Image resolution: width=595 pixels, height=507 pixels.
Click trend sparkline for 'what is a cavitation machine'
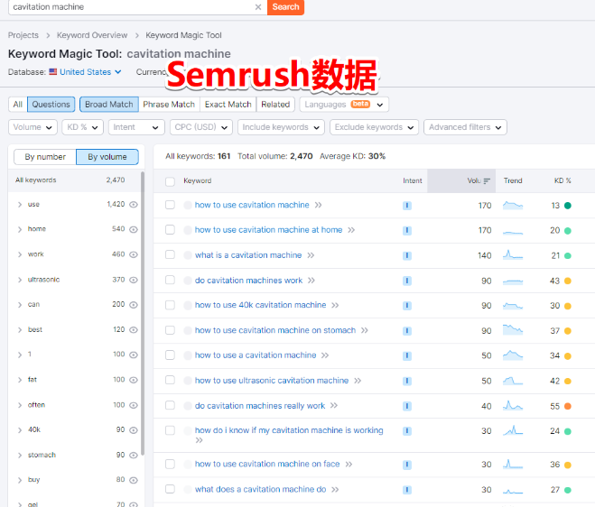(x=513, y=254)
